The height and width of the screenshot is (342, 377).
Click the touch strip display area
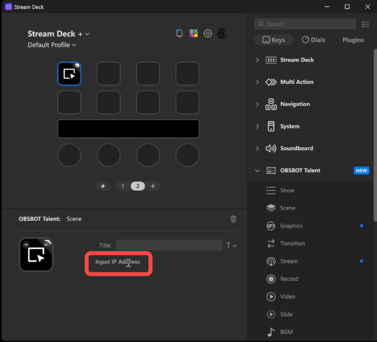coord(128,129)
